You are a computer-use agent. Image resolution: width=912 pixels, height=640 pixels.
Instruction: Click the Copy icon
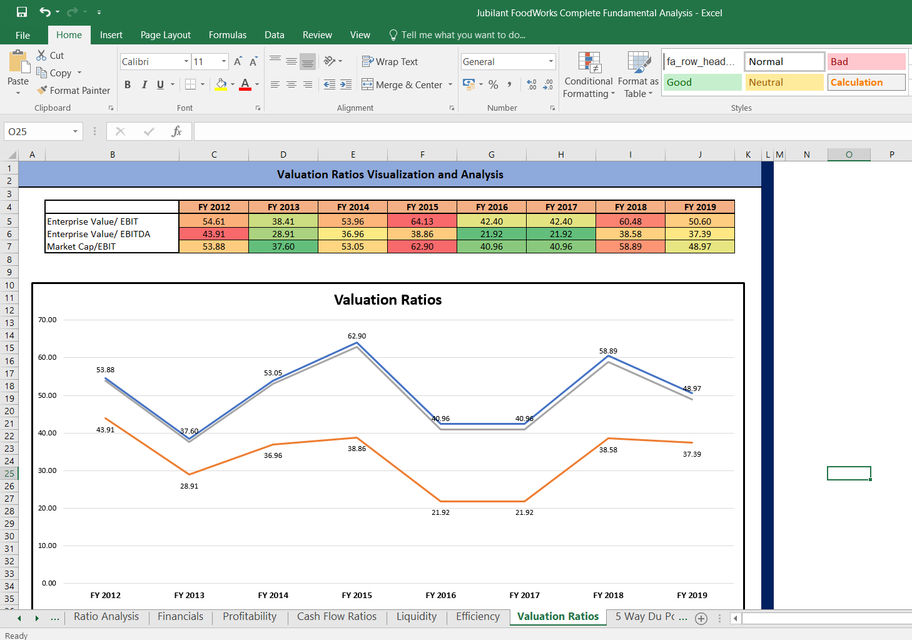(42, 73)
